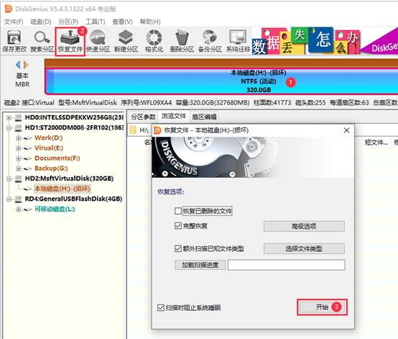Expand the Documents(F:) partition node

18,158
